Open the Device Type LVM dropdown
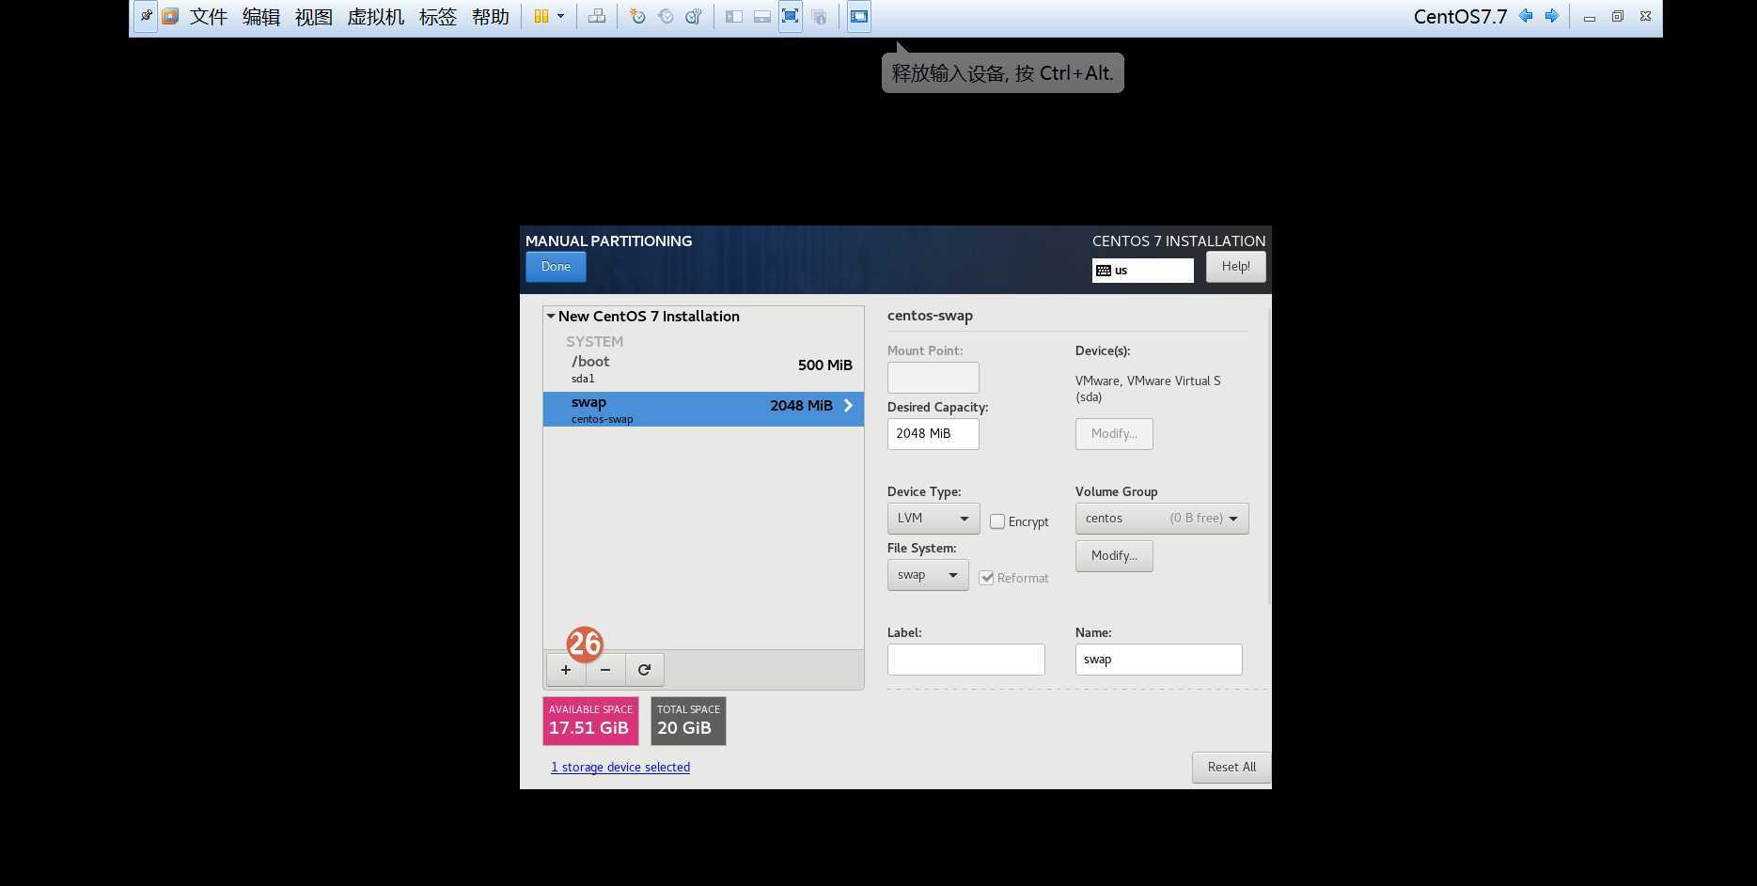This screenshot has height=886, width=1757. click(933, 519)
